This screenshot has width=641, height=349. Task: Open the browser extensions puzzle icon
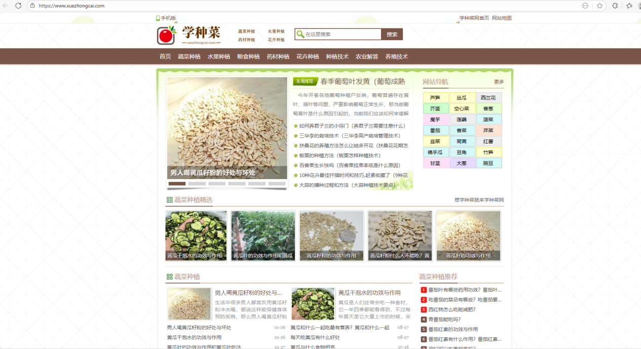coord(615,6)
